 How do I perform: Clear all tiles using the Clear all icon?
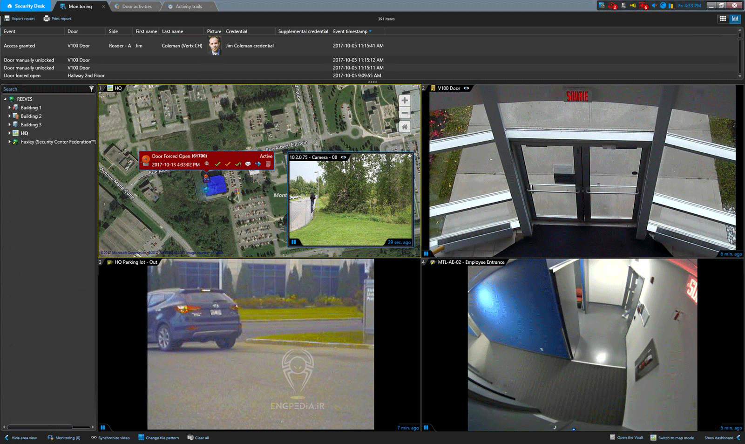point(190,437)
